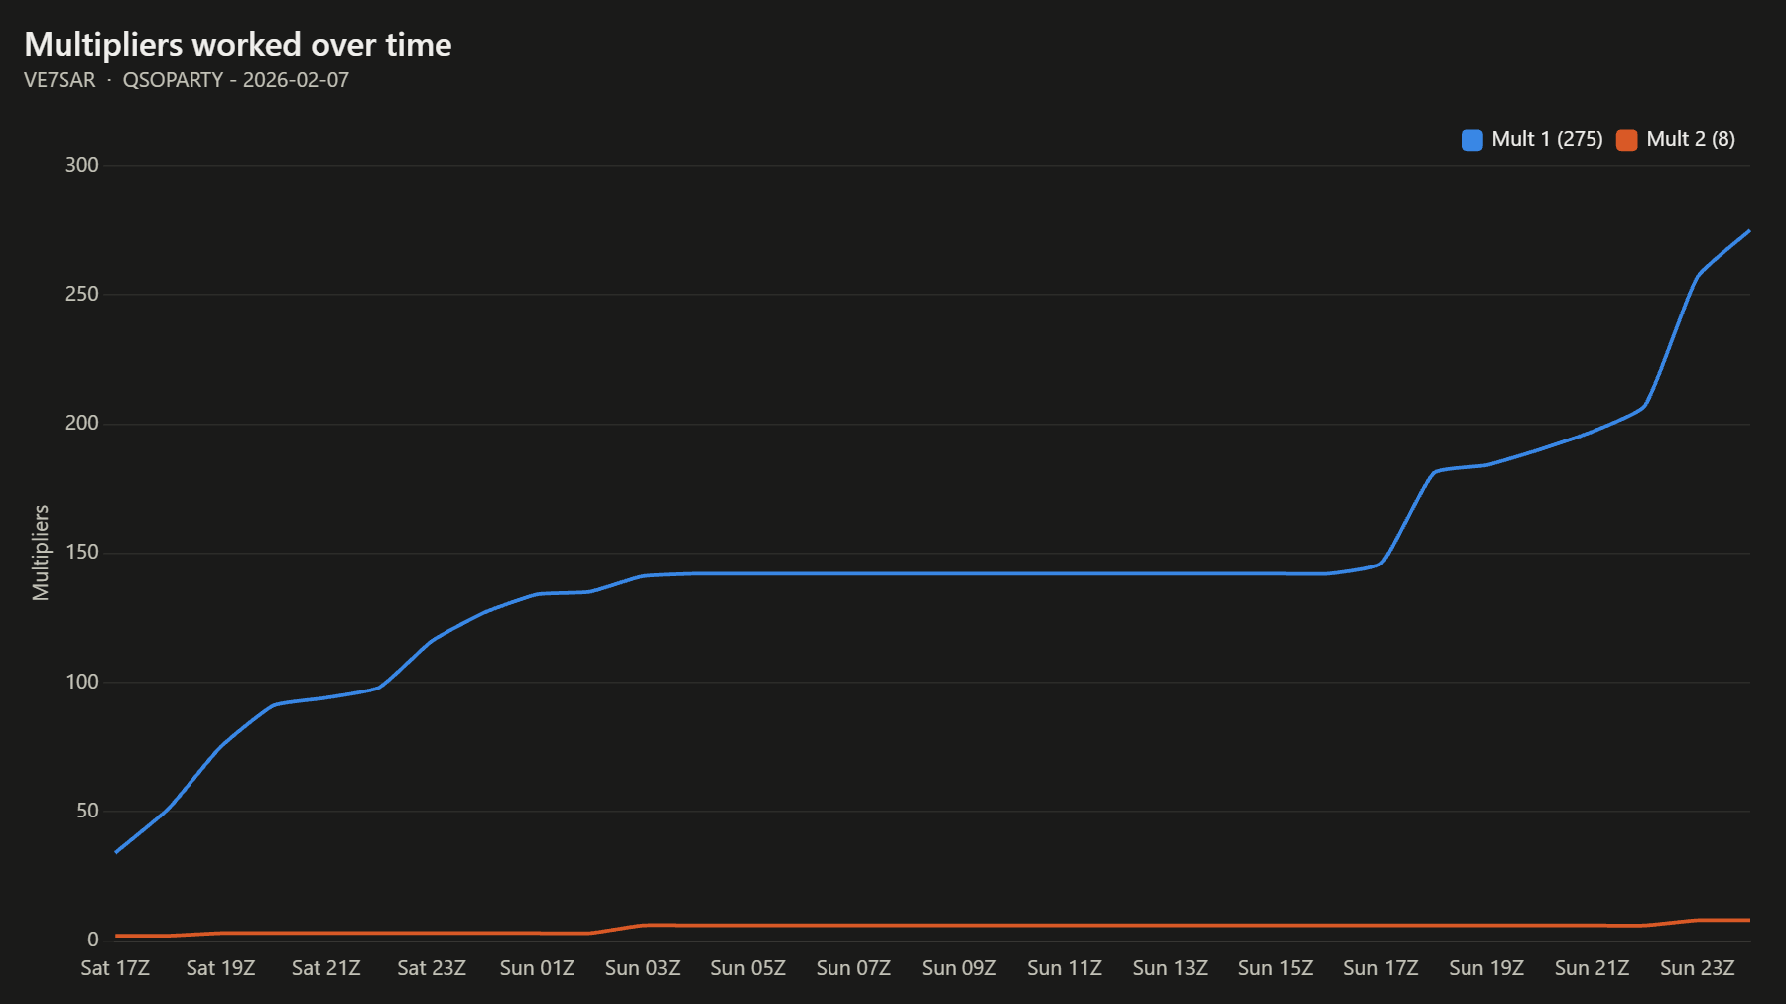Screen dimensions: 1786x1004
Task: Click the Sun 15Z x-axis label
Action: [x=1275, y=968]
